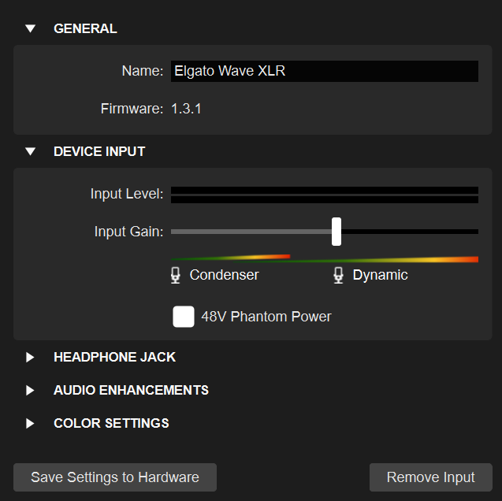Expand the COLOR SETTINGS section

tap(30, 423)
